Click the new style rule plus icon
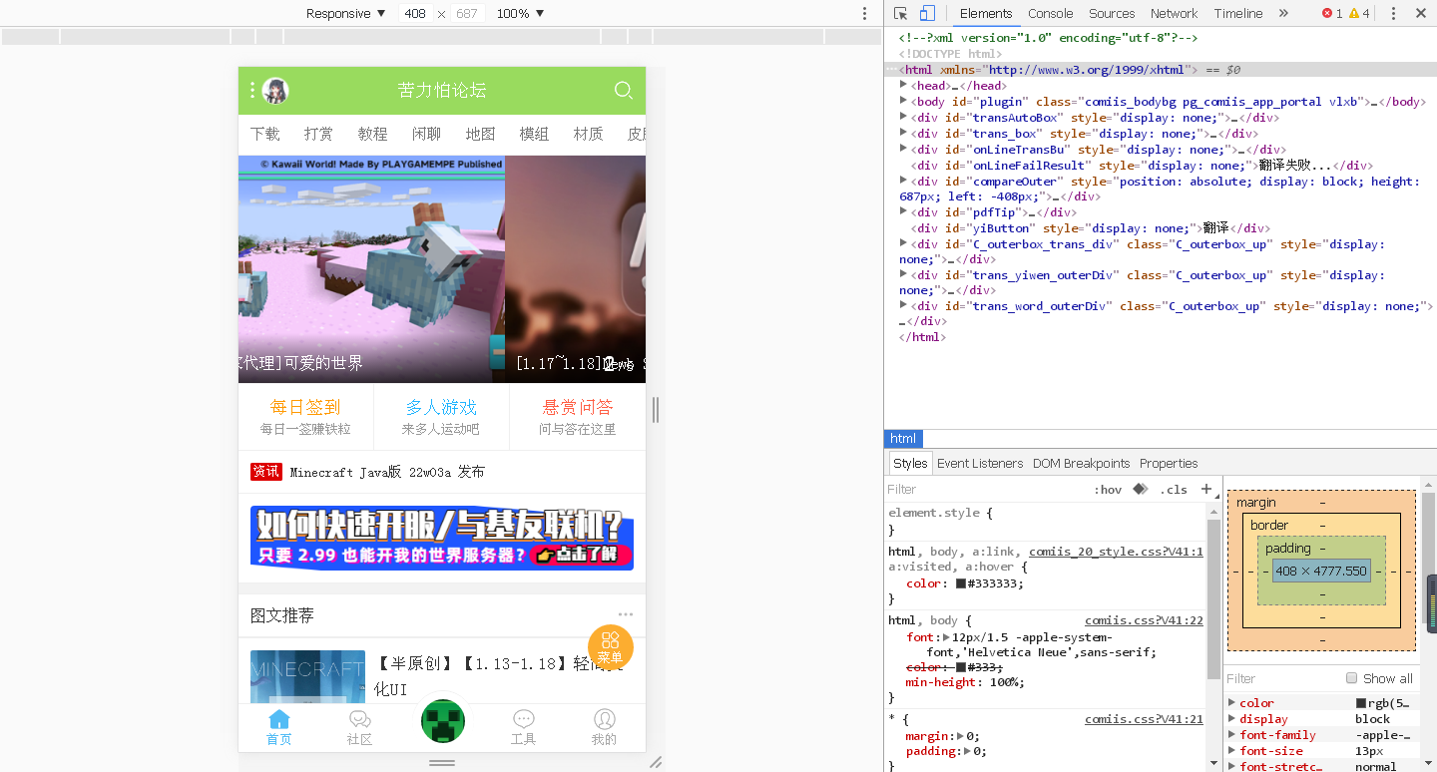This screenshot has height=772, width=1437. pos(1205,489)
